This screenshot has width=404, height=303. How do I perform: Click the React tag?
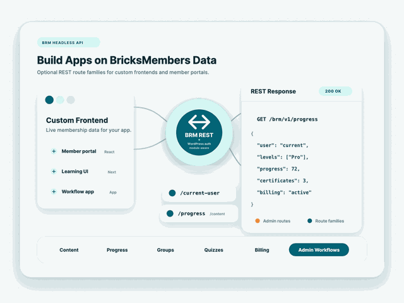pyautogui.click(x=109, y=152)
